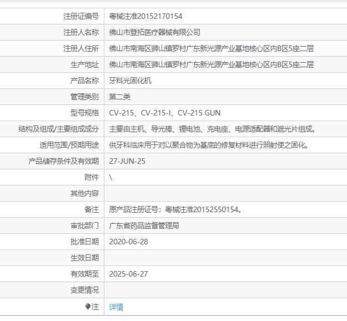Click intended use text 供牙科临床用于
Viewport: 347px width, 321px height.
[133, 145]
